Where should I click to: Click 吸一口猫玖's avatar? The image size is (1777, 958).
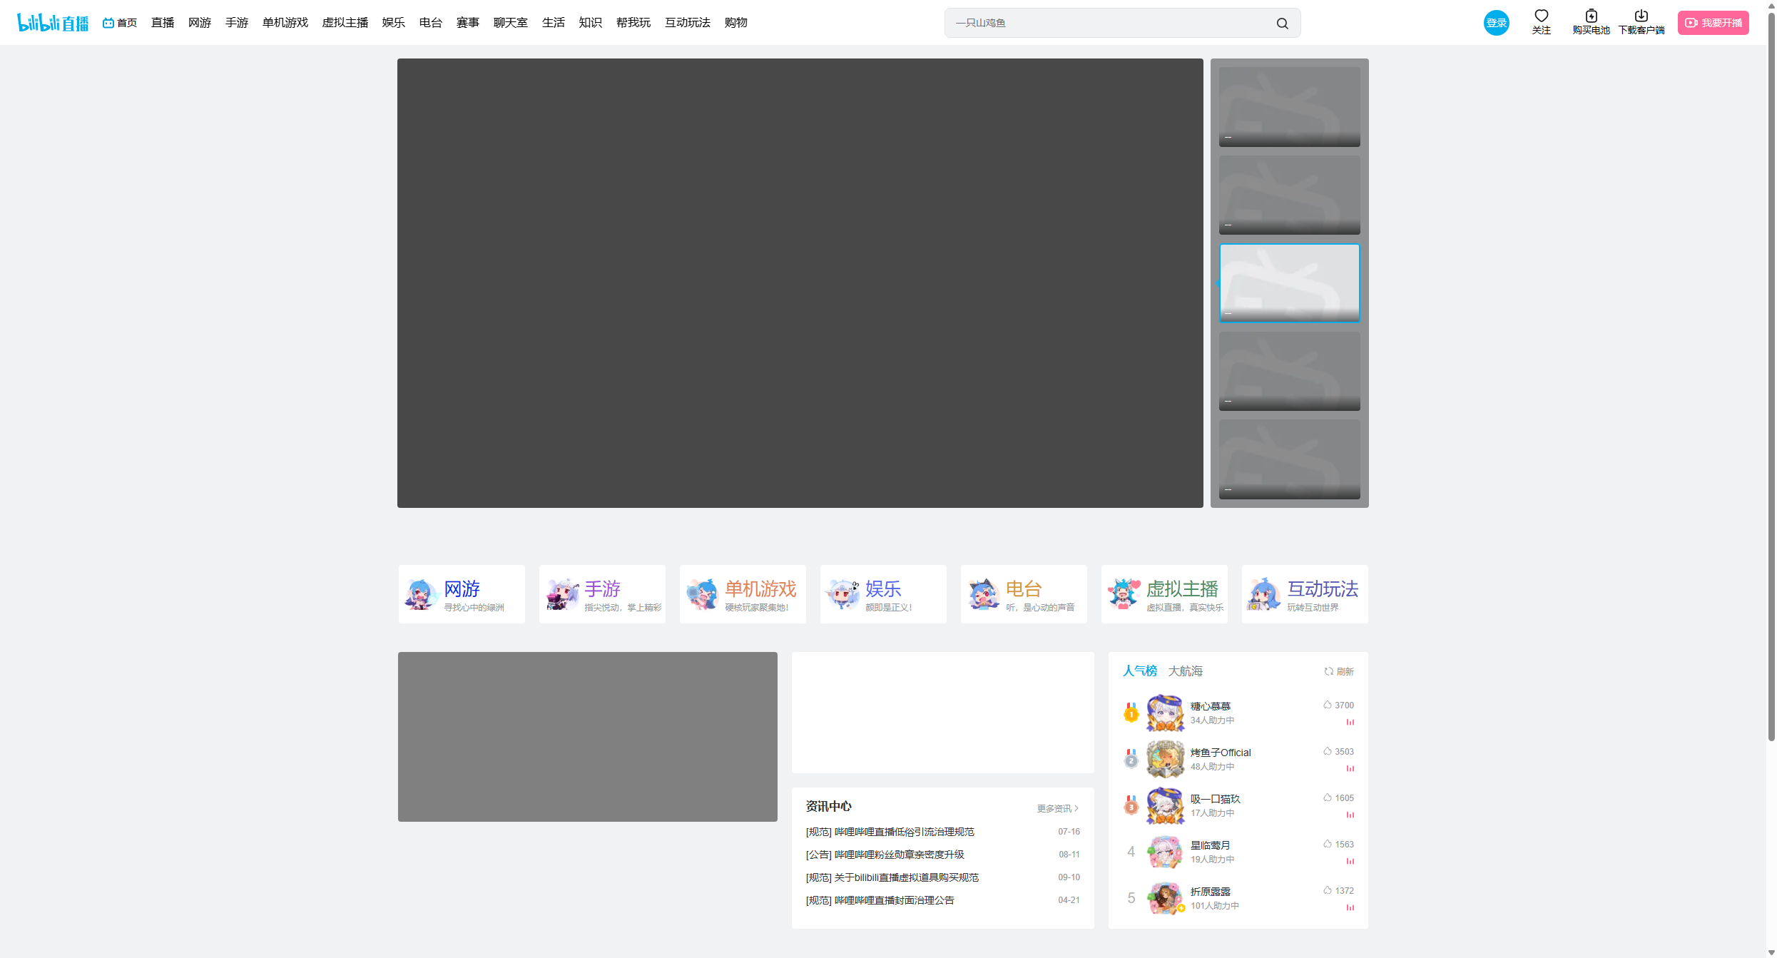[1165, 805]
